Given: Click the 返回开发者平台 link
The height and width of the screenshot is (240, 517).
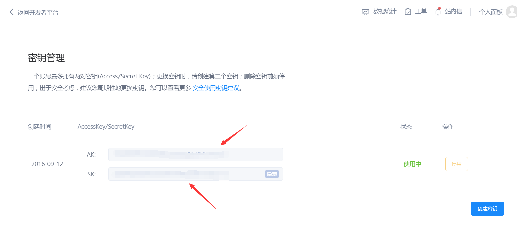Looking at the screenshot, I should pos(38,13).
